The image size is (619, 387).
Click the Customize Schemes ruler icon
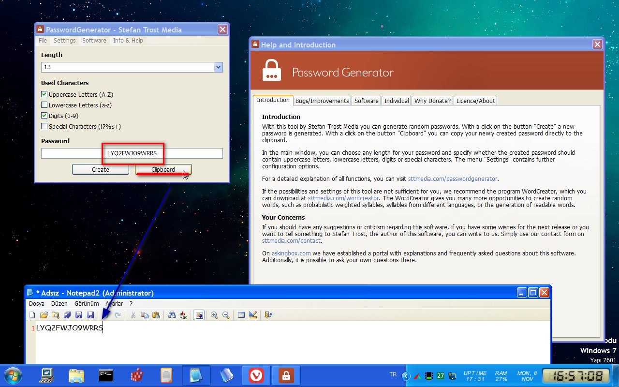(253, 315)
